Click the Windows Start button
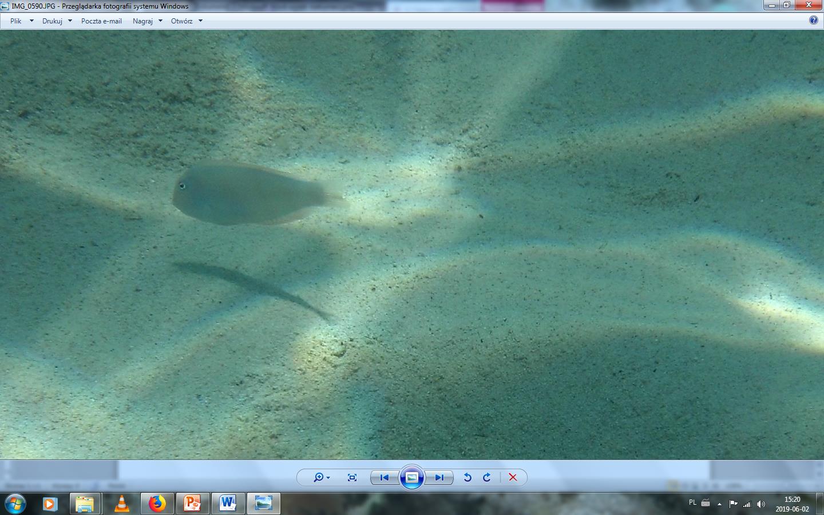 pyautogui.click(x=15, y=504)
